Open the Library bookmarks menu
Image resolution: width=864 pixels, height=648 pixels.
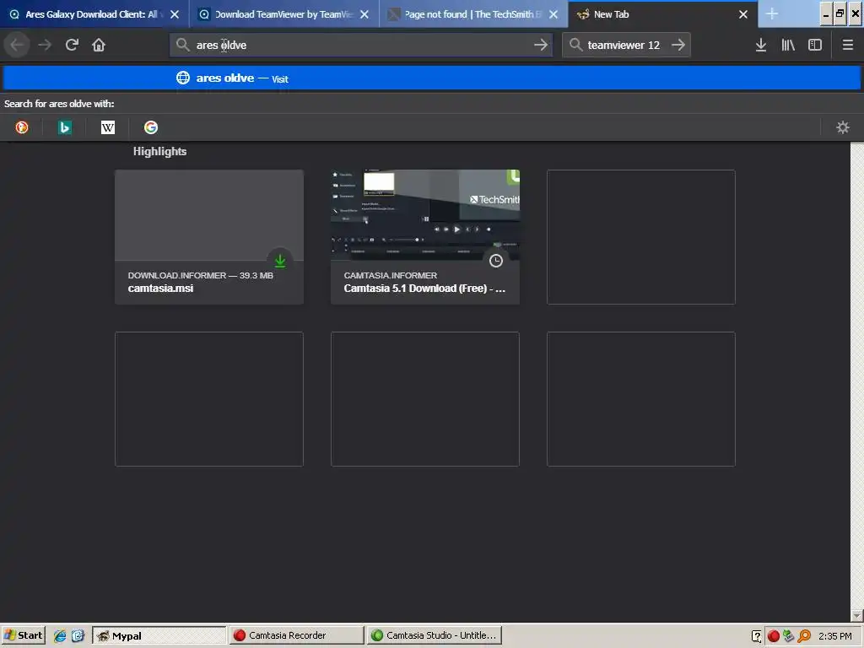click(788, 46)
